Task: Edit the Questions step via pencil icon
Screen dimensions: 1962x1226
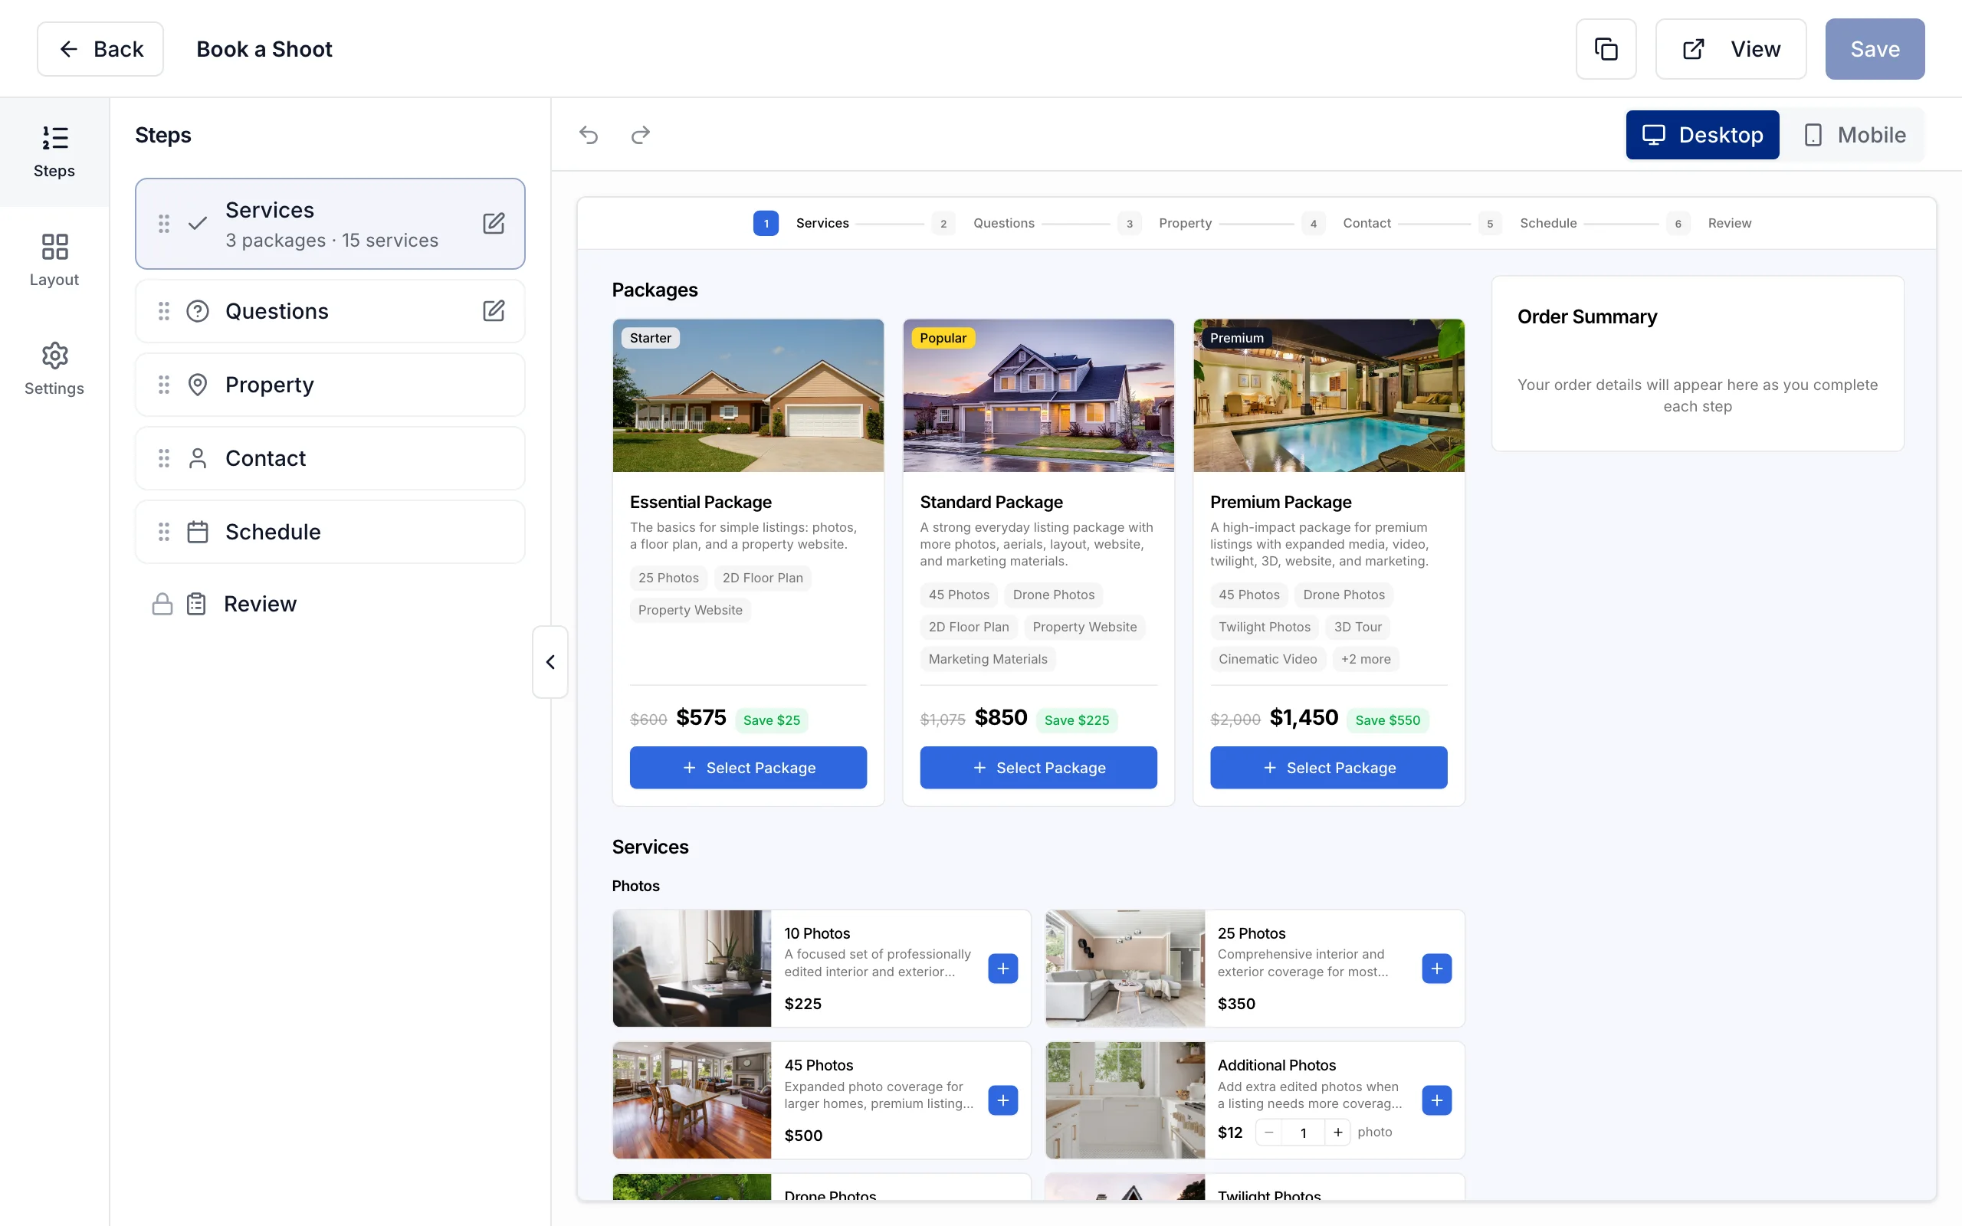Action: pyautogui.click(x=494, y=310)
